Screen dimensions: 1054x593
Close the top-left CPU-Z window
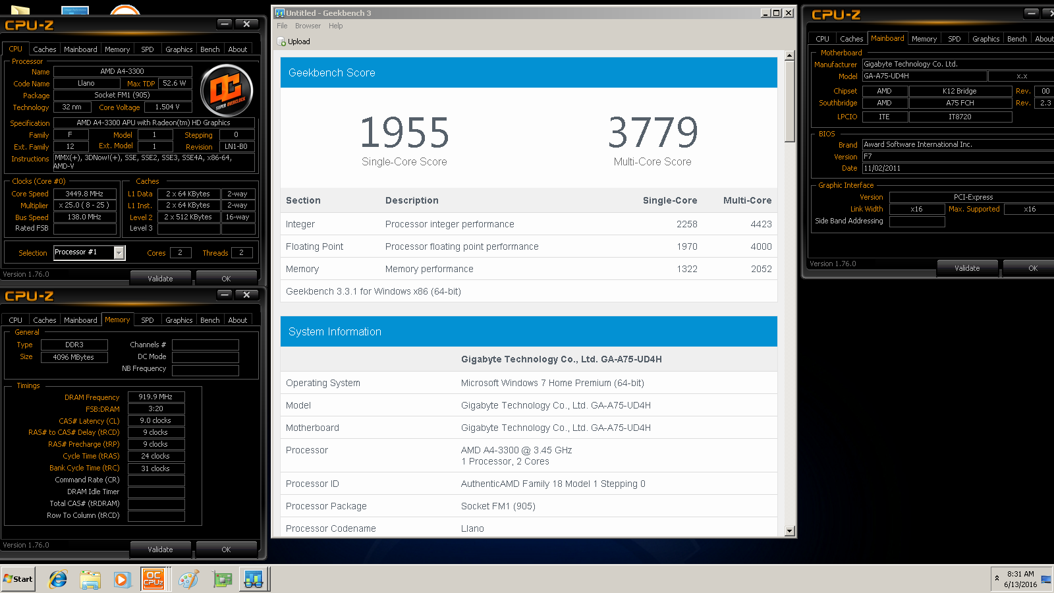(x=246, y=24)
